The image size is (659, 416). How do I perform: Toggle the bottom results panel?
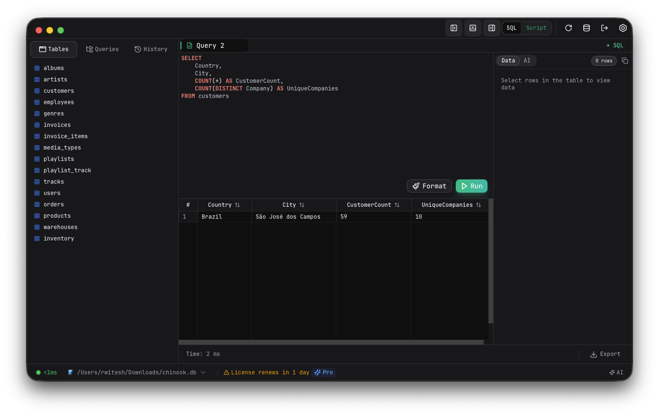472,28
